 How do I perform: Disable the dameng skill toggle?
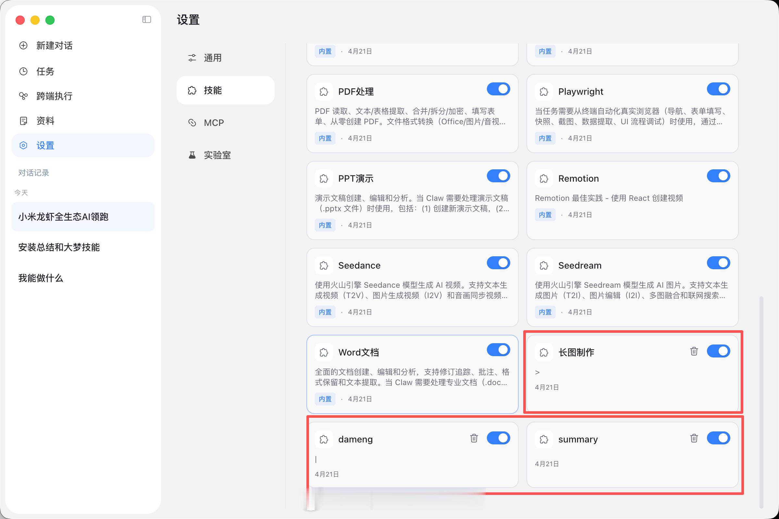pyautogui.click(x=498, y=438)
